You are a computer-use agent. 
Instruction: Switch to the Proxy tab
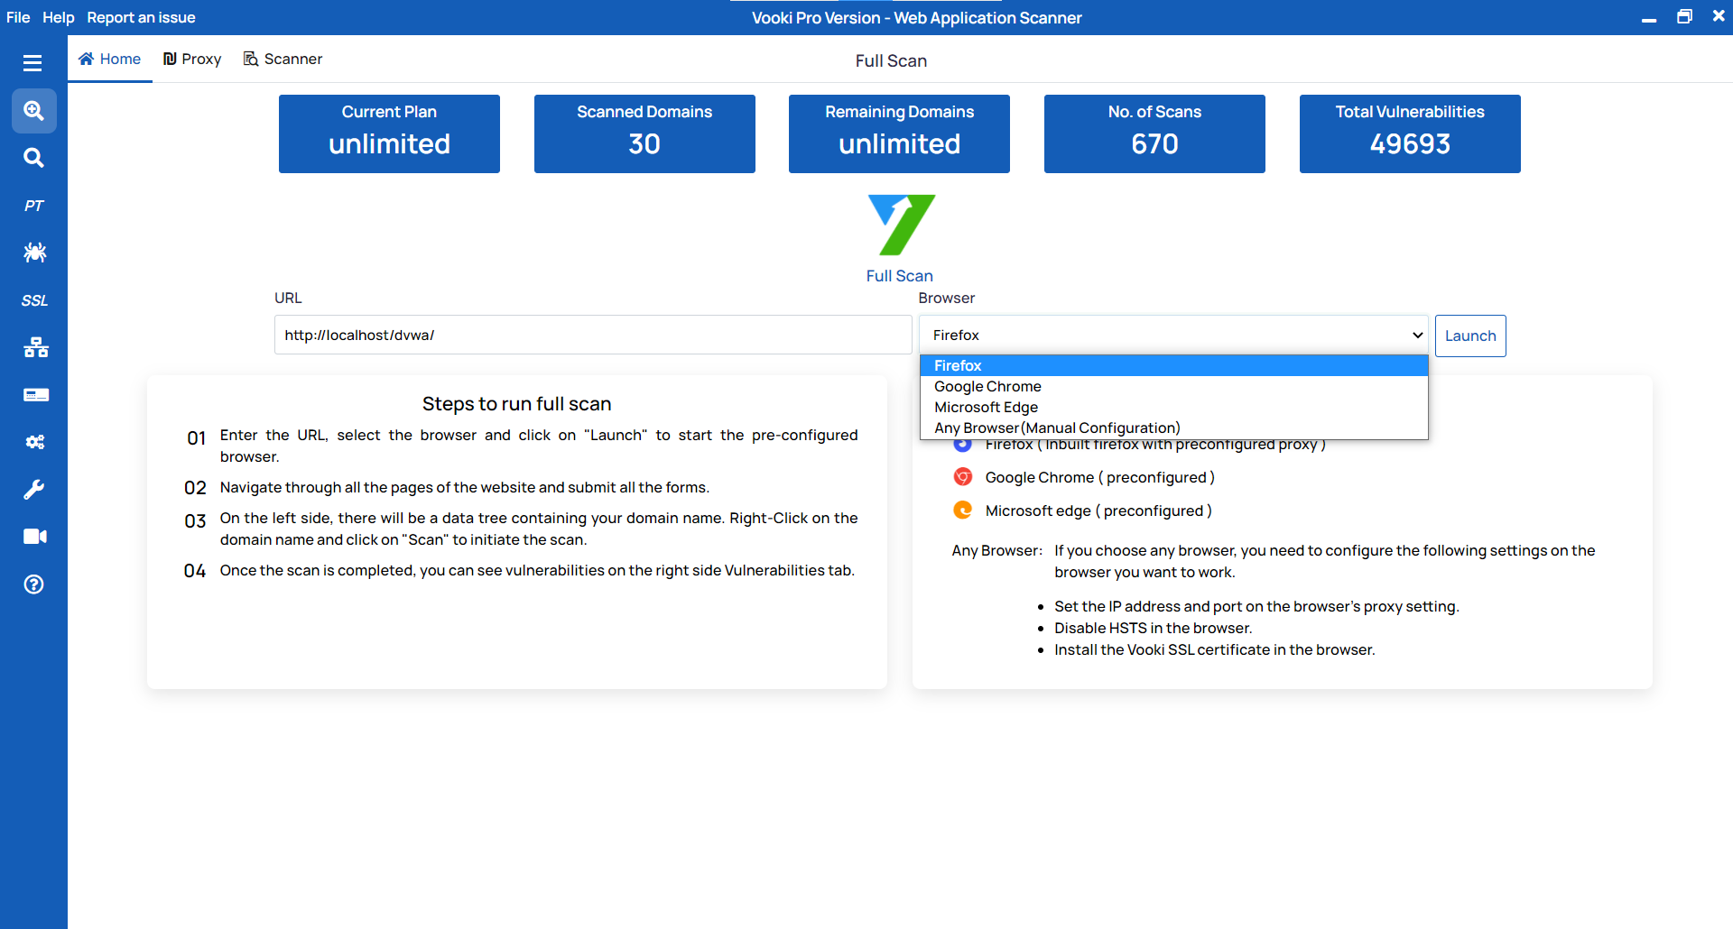[191, 59]
